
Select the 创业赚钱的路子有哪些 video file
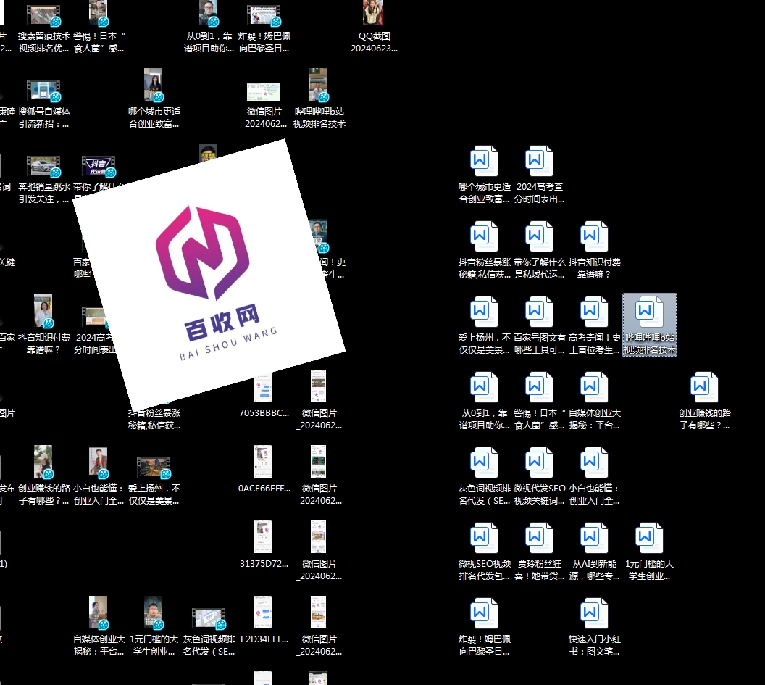44,476
